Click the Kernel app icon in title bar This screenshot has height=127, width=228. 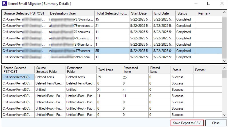tap(4, 3)
